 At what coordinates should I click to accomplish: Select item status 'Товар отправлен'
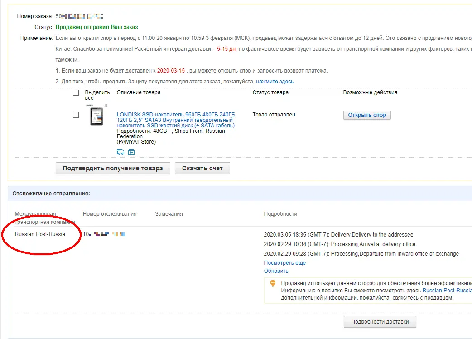[x=274, y=115]
